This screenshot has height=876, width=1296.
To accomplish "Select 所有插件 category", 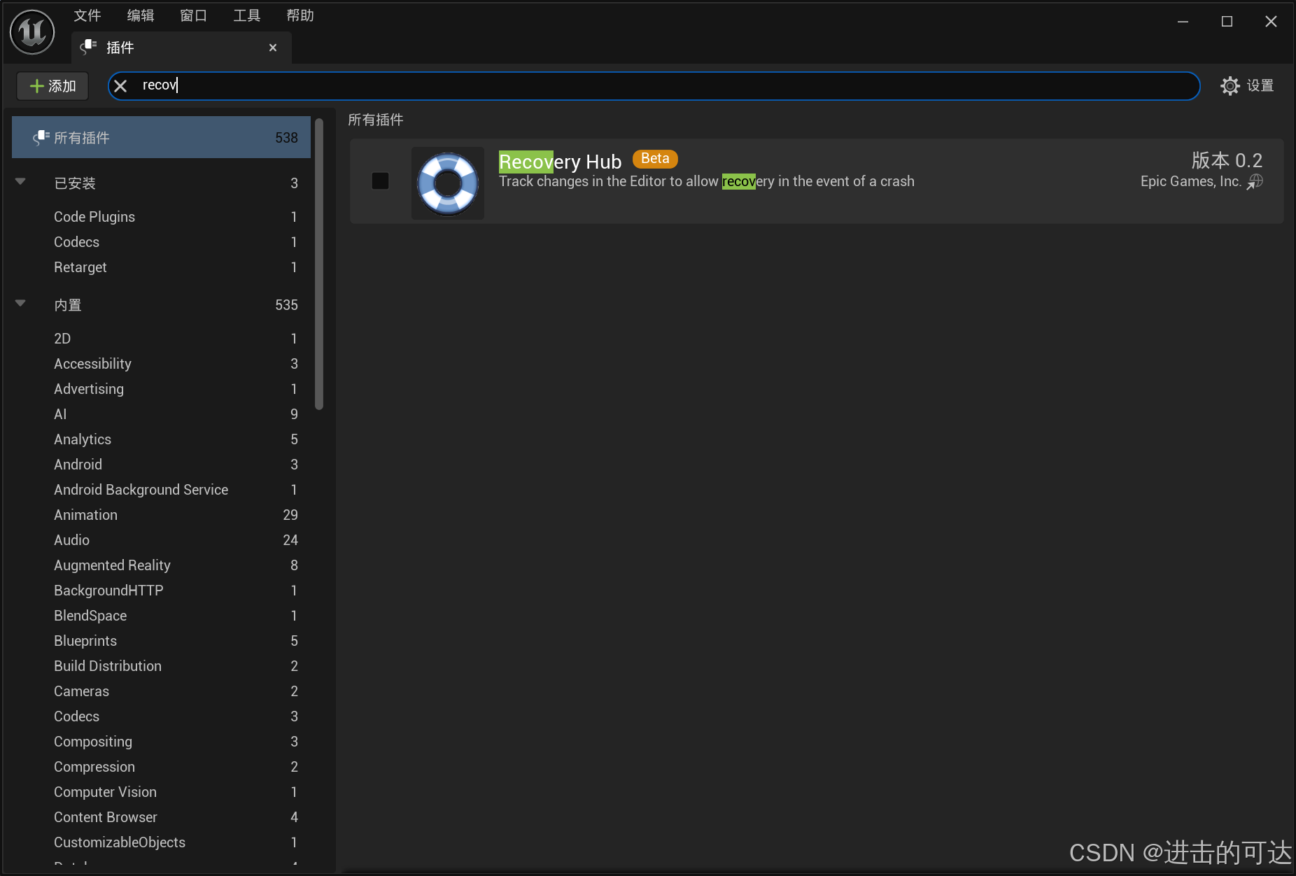I will (162, 138).
